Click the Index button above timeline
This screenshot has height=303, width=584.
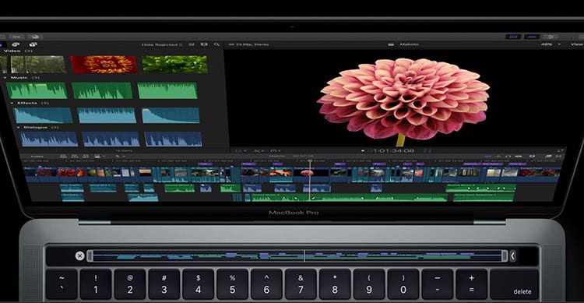coord(37,156)
